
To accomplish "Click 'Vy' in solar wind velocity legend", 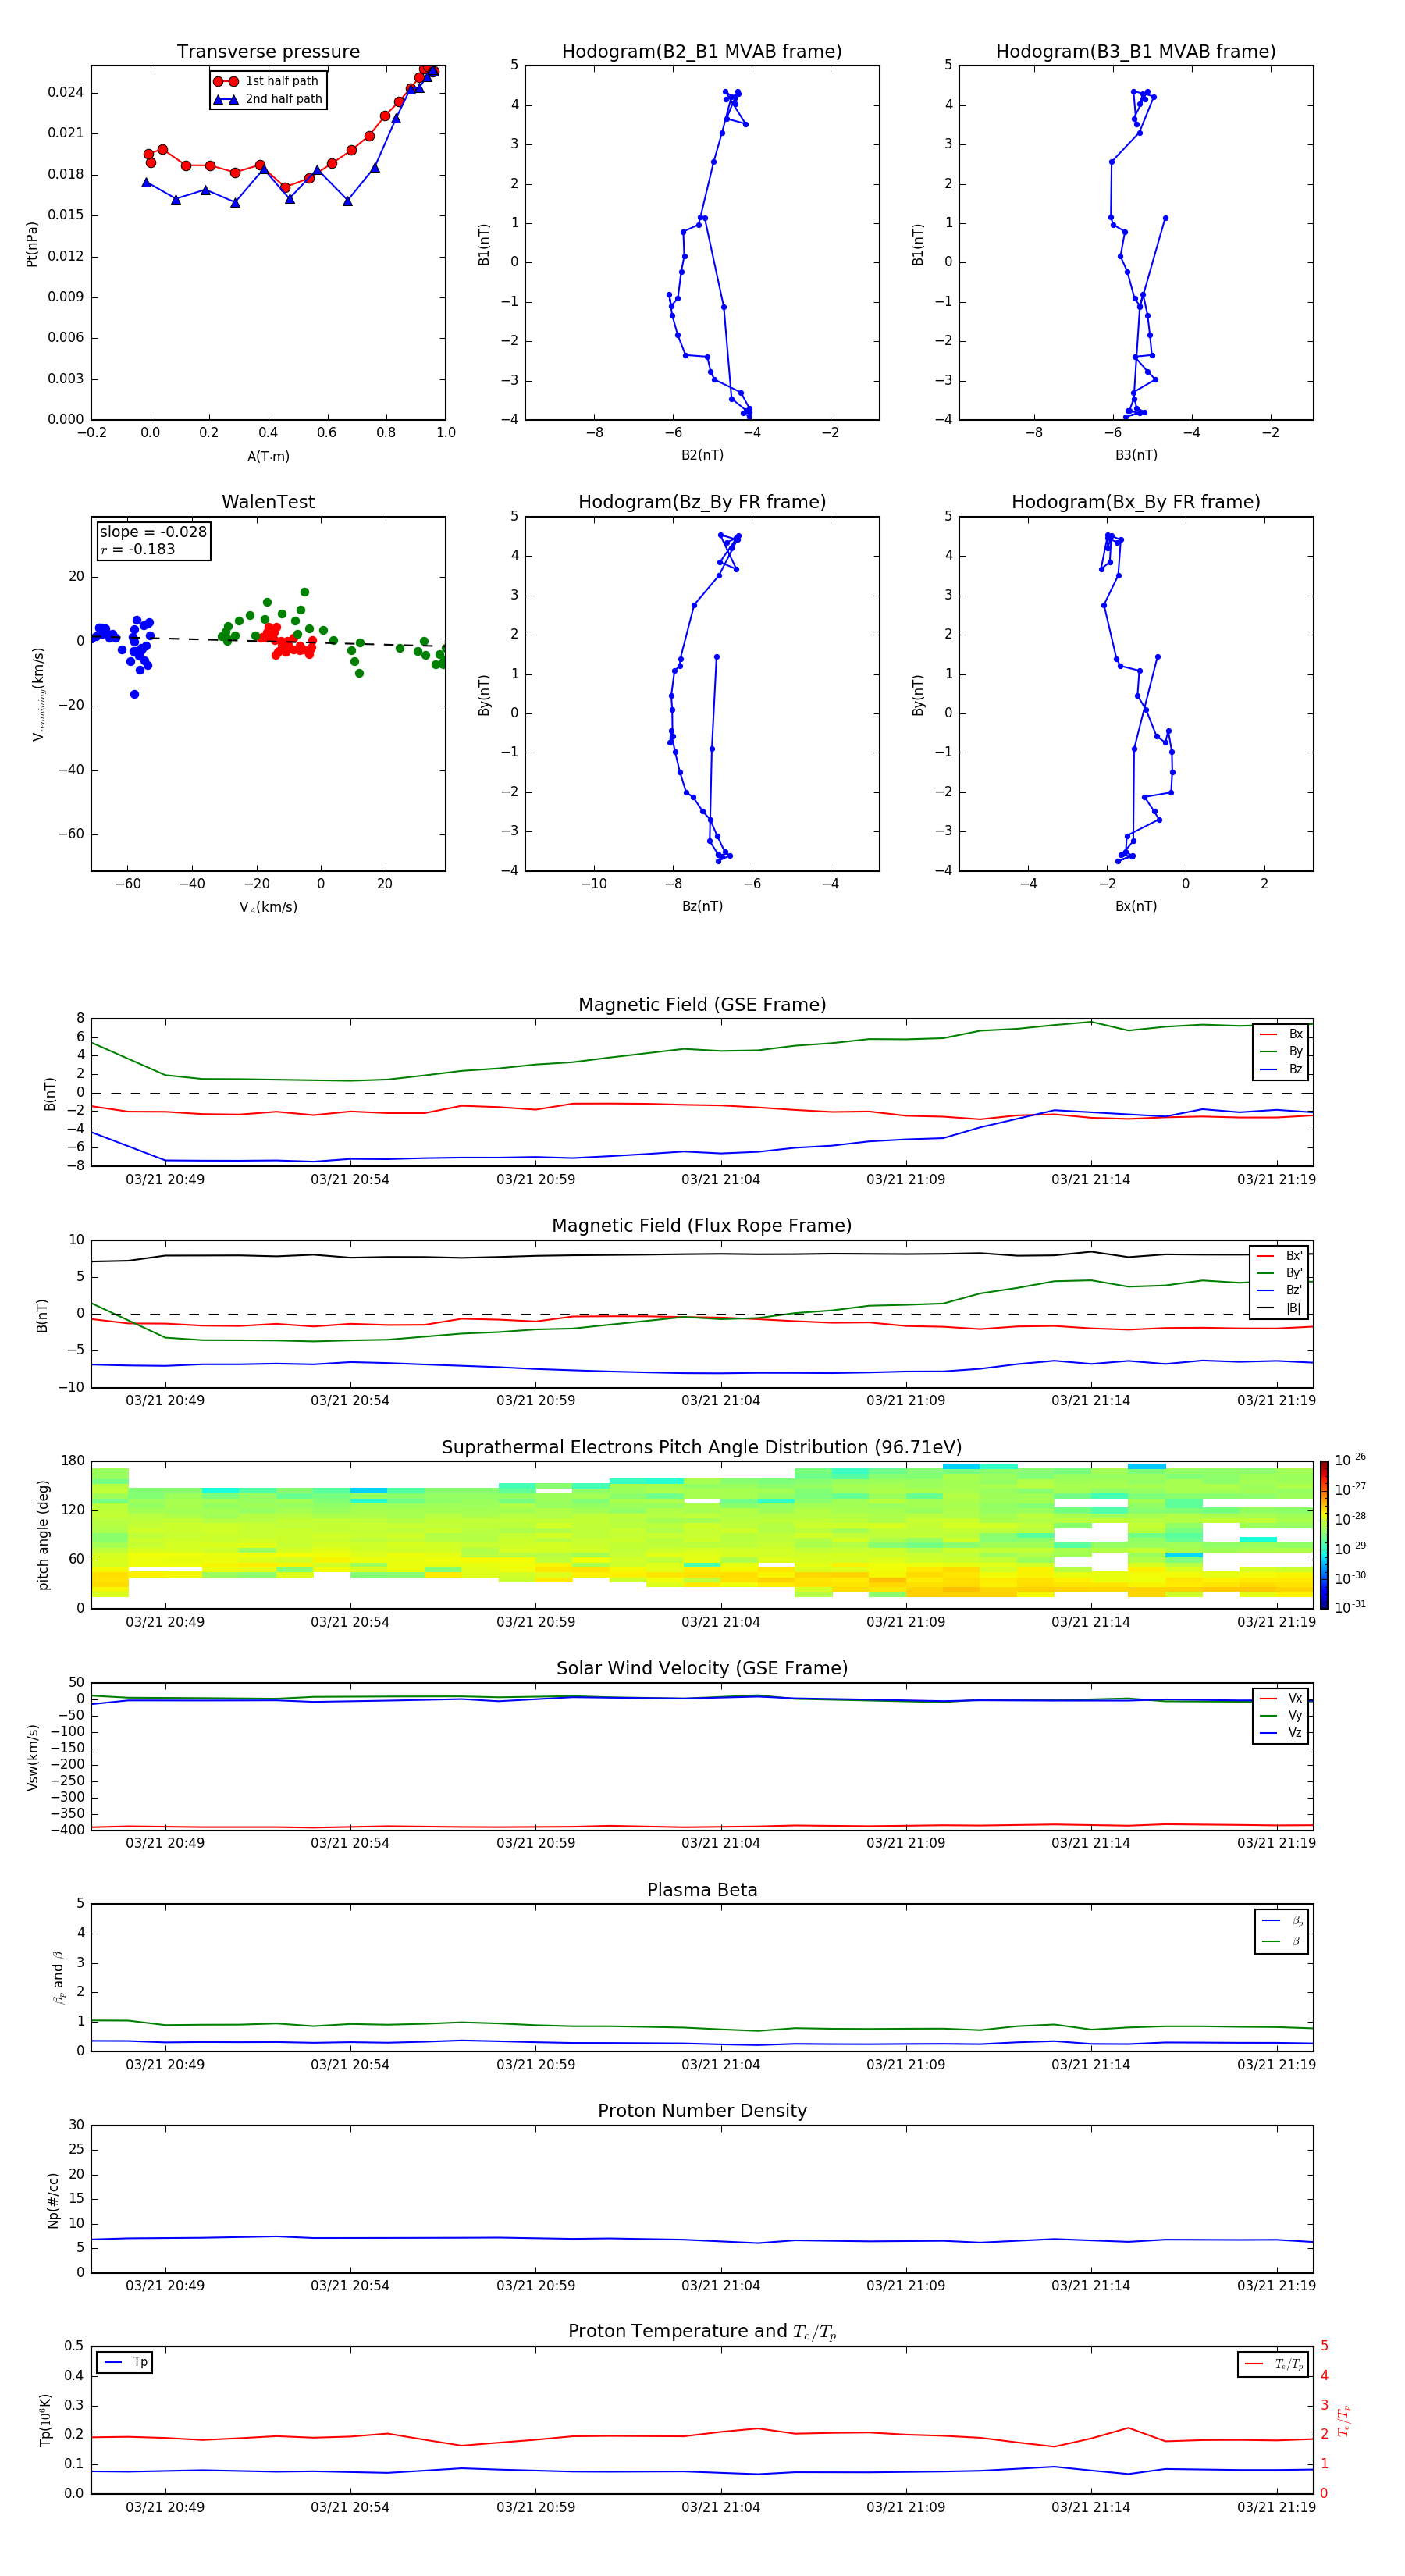I will click(x=1295, y=1716).
